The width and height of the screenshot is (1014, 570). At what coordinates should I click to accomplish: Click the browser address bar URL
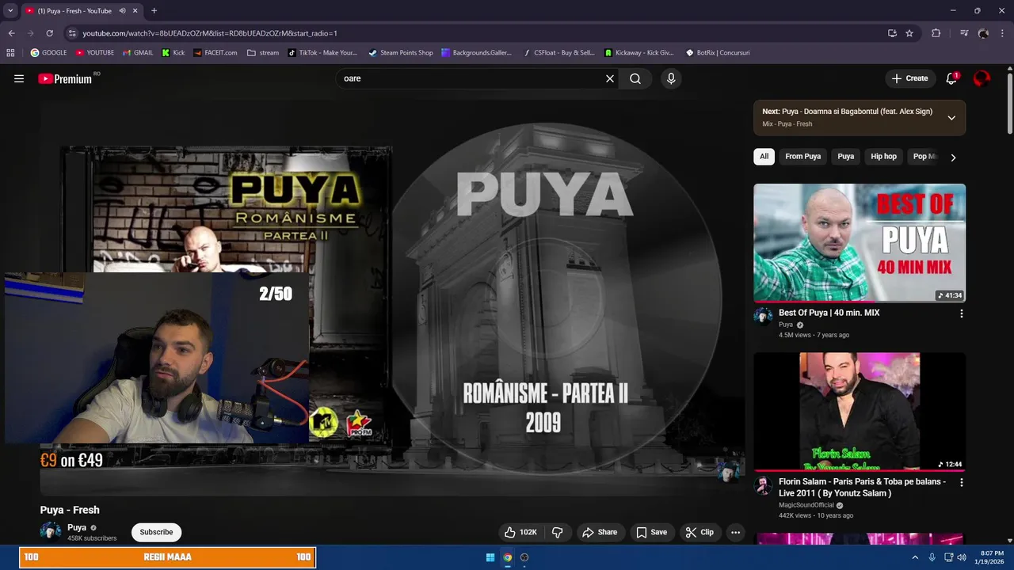(x=210, y=33)
